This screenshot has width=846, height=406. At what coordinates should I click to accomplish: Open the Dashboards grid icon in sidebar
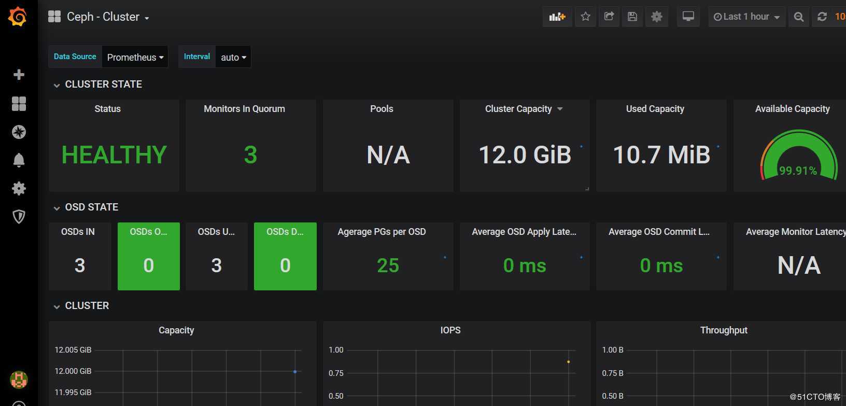click(19, 104)
